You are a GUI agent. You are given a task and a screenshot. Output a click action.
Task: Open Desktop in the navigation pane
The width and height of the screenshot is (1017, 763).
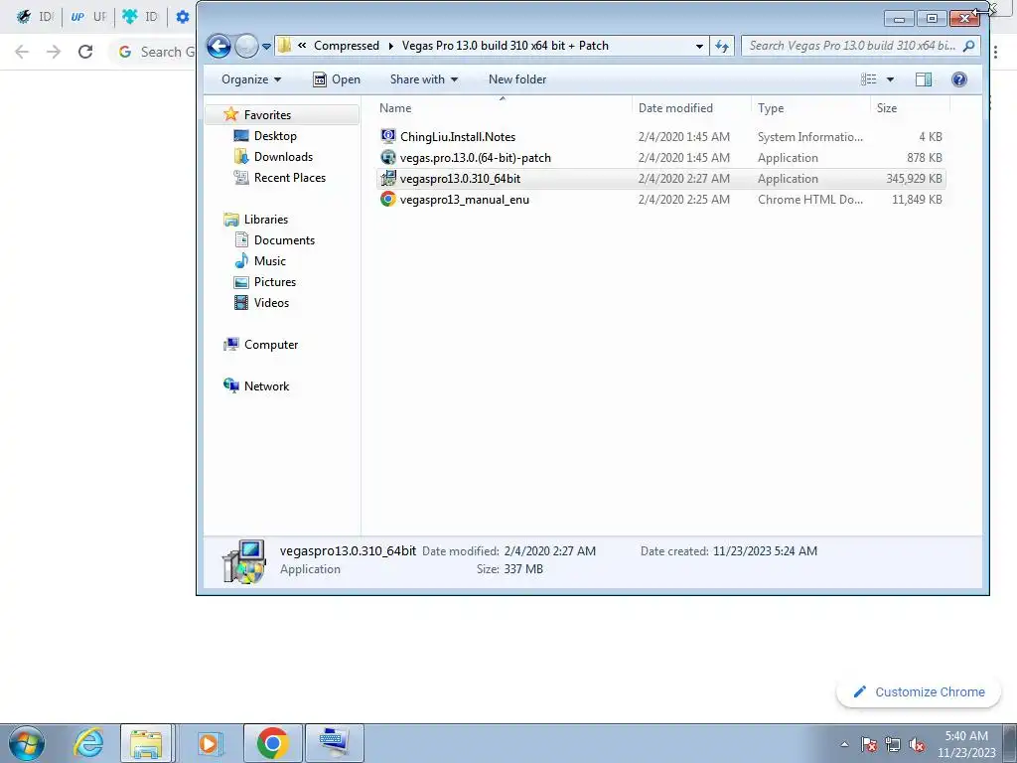click(x=275, y=135)
